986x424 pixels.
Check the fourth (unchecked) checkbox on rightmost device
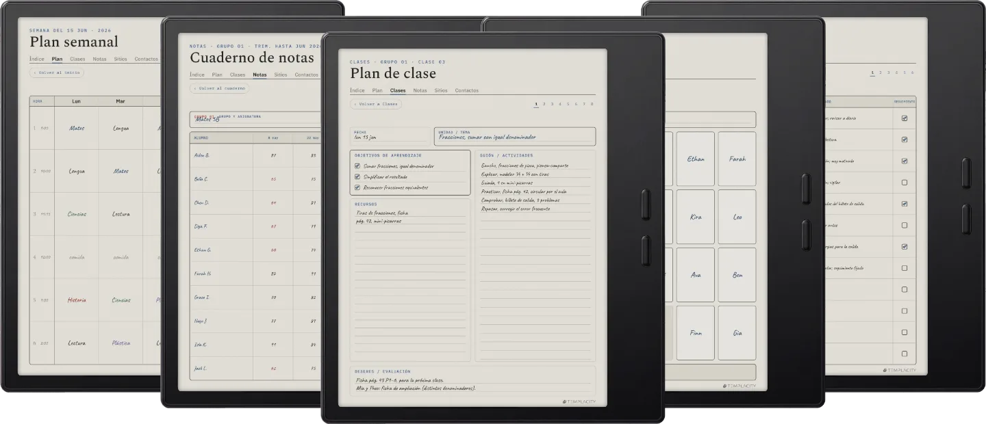[x=905, y=183]
